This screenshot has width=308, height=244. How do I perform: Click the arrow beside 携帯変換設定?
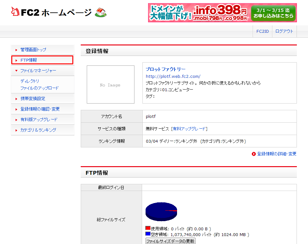coord(16,99)
